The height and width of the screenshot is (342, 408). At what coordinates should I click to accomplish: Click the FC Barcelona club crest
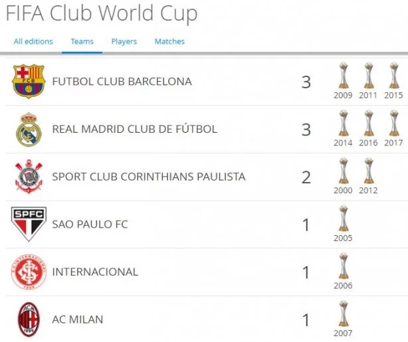pos(29,82)
